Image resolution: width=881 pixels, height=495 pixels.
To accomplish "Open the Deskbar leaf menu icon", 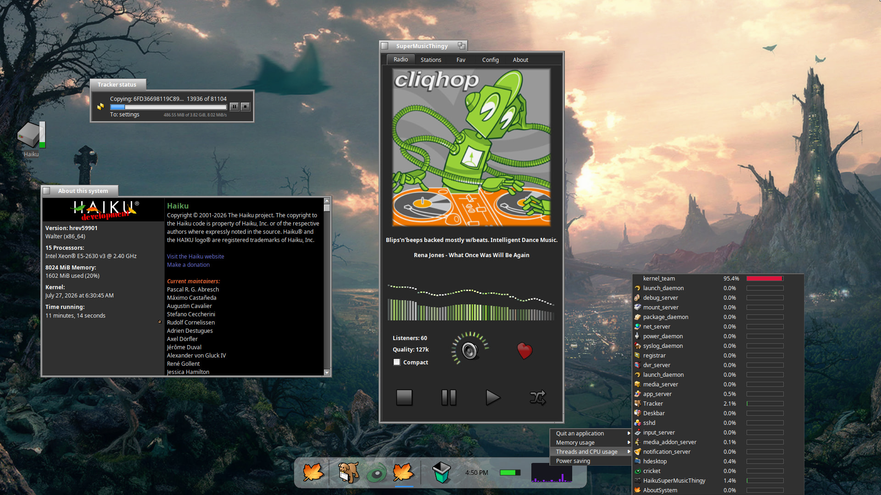I will pyautogui.click(x=313, y=472).
